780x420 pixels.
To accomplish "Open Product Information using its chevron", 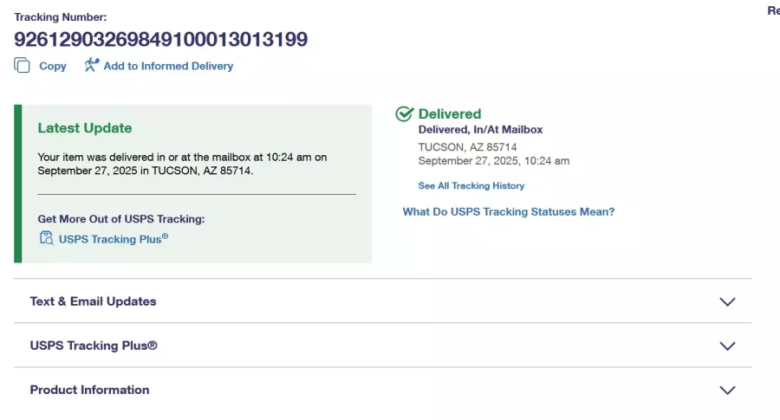I will coord(727,390).
